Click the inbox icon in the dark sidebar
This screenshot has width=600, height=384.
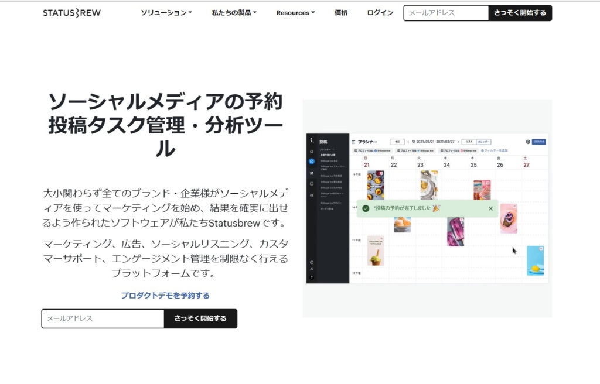point(312,184)
